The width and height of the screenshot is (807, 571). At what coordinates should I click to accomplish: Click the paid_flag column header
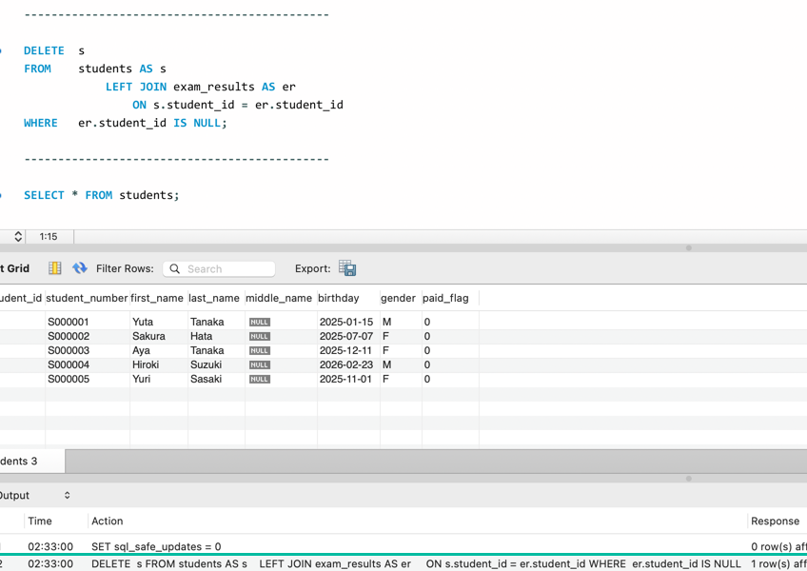click(445, 298)
